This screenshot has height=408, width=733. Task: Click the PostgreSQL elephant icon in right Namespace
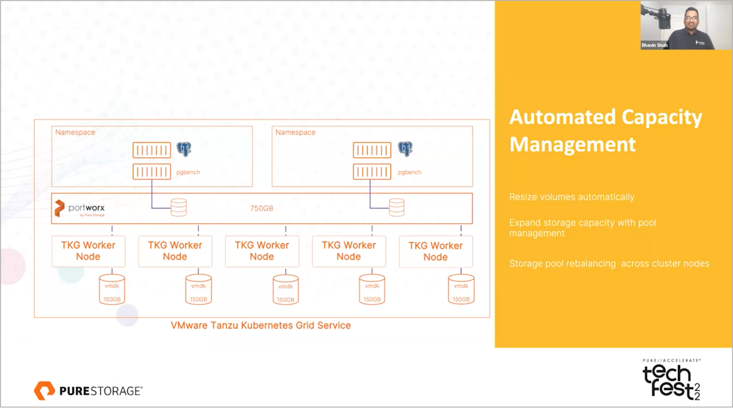pyautogui.click(x=405, y=149)
